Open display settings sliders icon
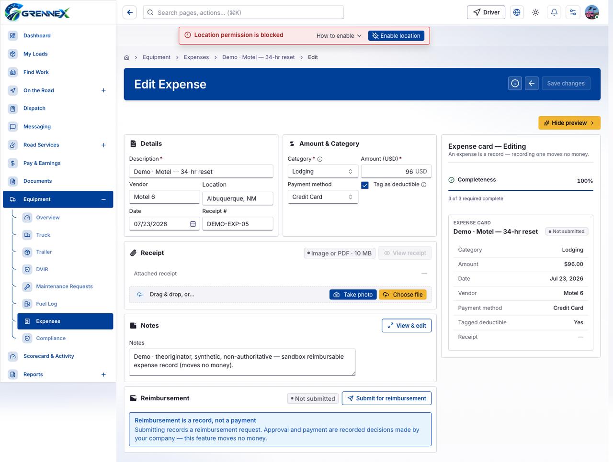Image resolution: width=613 pixels, height=462 pixels. 573,12
